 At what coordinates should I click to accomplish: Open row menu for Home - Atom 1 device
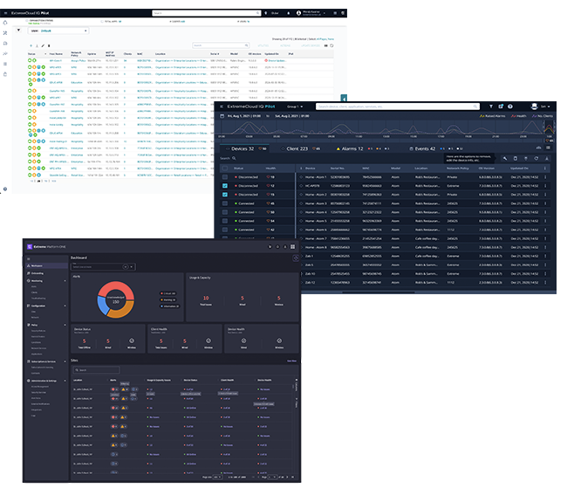tap(545, 177)
